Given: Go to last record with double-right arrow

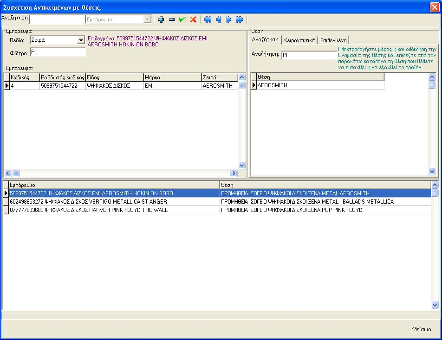Looking at the screenshot, I should 239,19.
